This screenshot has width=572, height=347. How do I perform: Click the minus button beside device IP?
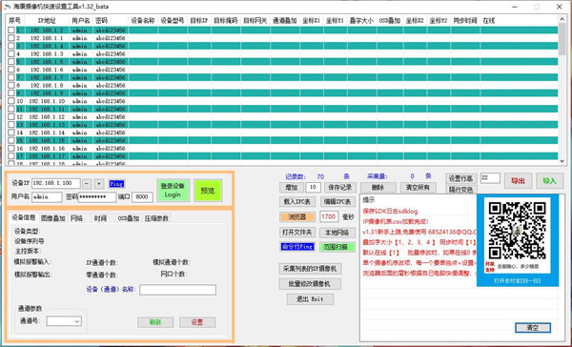pos(87,184)
